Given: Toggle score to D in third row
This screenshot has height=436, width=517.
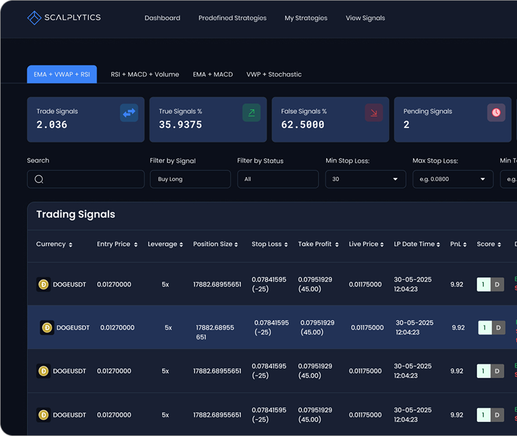Looking at the screenshot, I should [497, 371].
